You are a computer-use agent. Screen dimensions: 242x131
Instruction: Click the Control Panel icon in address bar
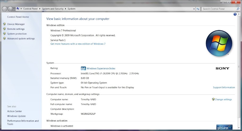click(18, 9)
